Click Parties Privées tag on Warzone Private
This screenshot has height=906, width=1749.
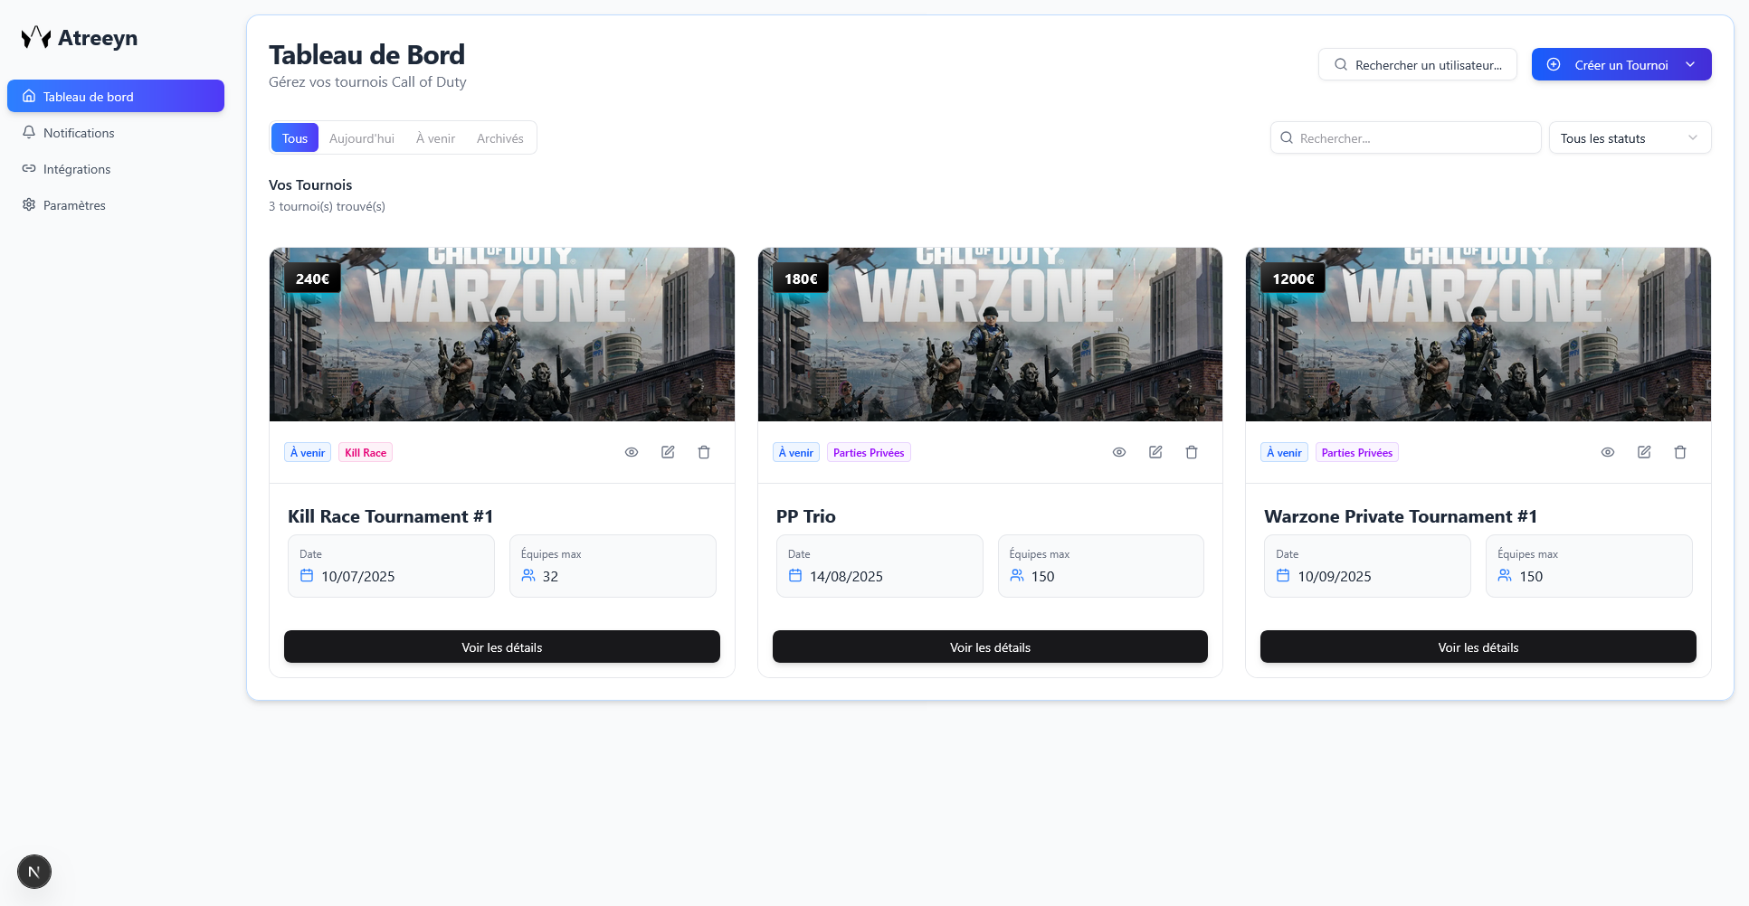coord(1356,452)
